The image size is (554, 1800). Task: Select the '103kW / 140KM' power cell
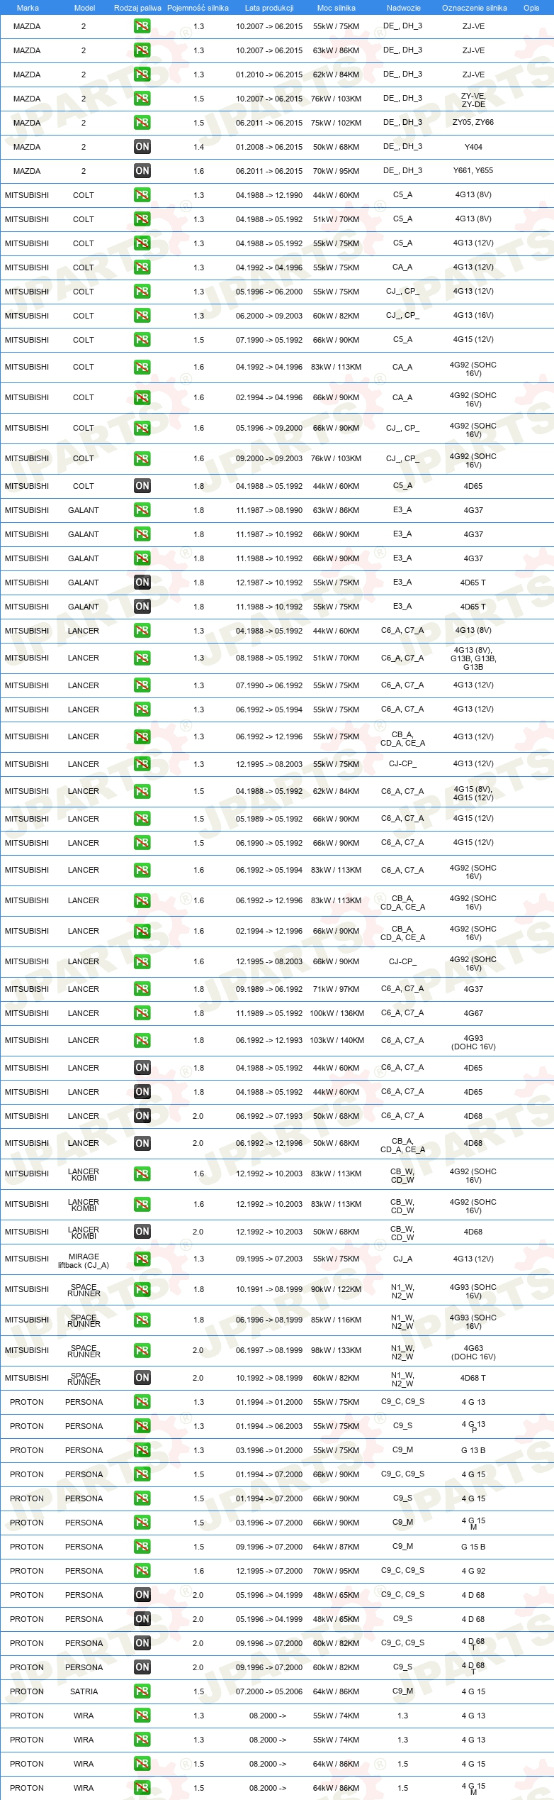[x=337, y=1040]
